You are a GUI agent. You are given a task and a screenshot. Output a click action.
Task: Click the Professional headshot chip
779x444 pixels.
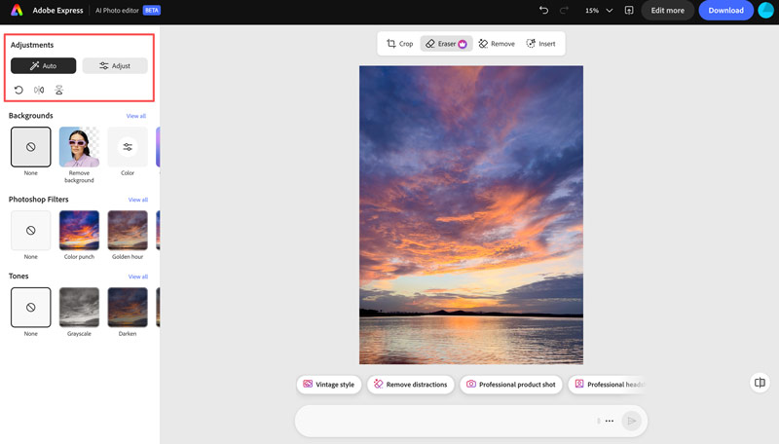pyautogui.click(x=608, y=385)
